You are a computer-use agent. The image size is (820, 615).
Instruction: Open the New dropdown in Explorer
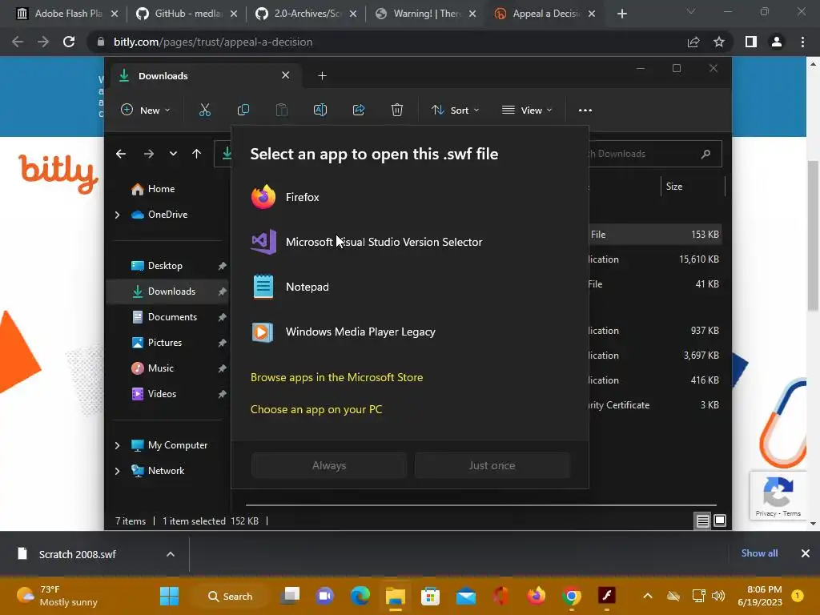tap(146, 110)
